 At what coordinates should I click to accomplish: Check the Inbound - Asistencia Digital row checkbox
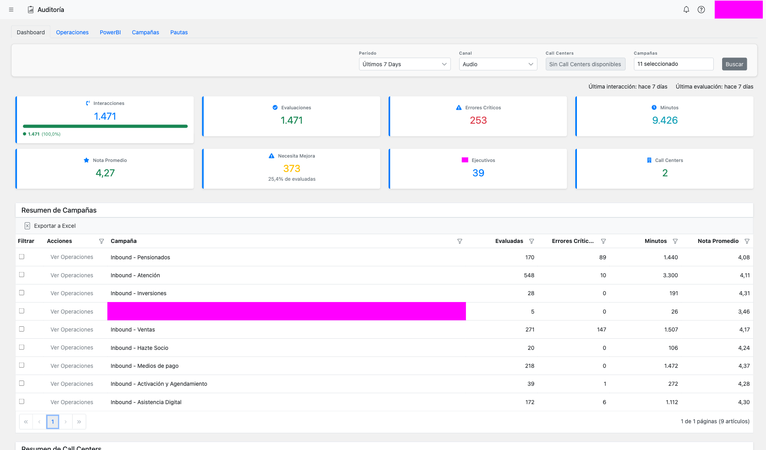(x=22, y=402)
